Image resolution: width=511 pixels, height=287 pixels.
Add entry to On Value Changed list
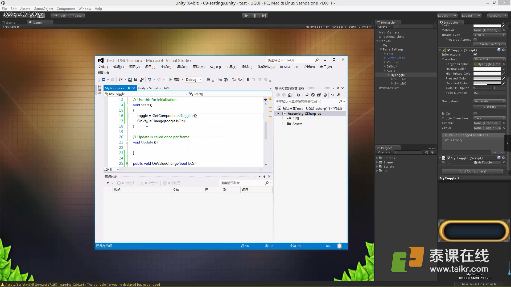coord(495,152)
